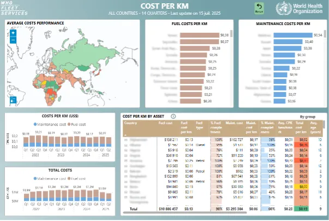Click the sort arrow under the Country header
Screen dimensions: 329x221
(x=125, y=135)
